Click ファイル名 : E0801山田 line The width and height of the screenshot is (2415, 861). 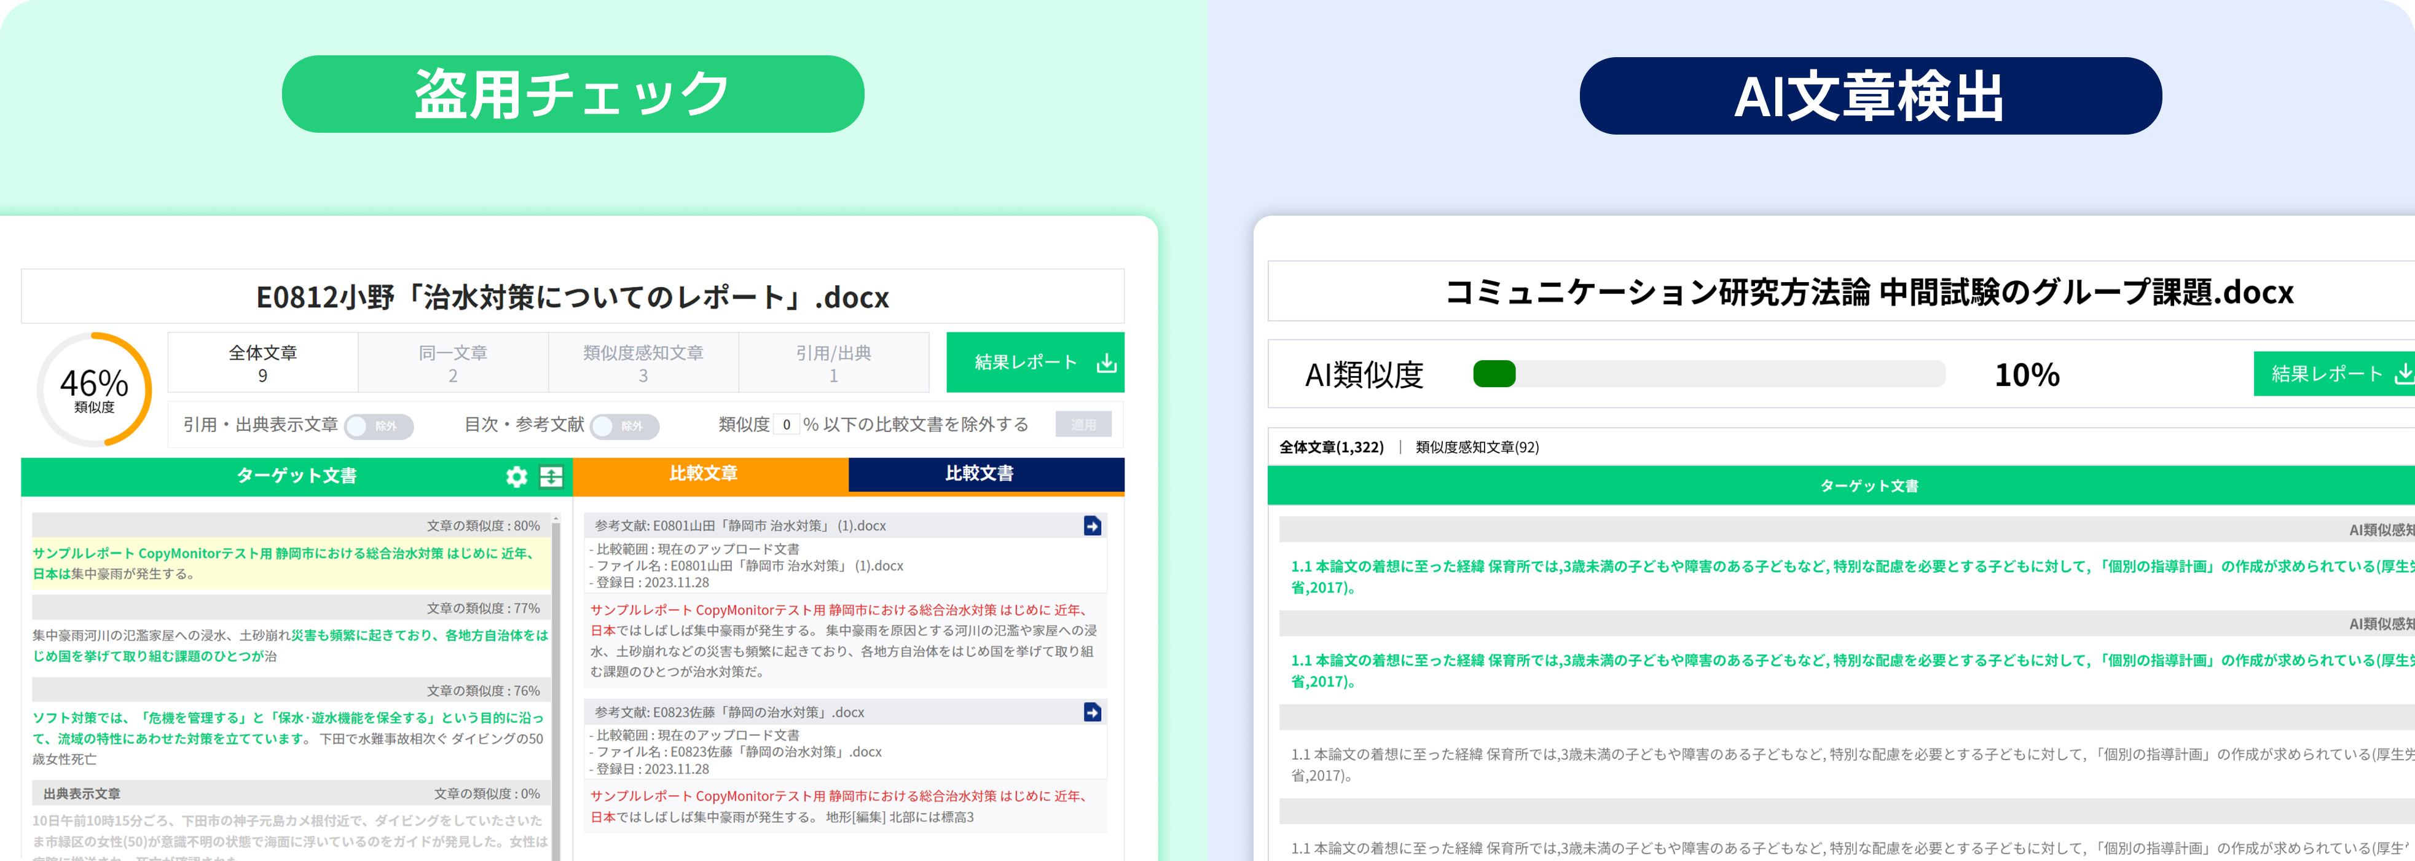point(746,565)
